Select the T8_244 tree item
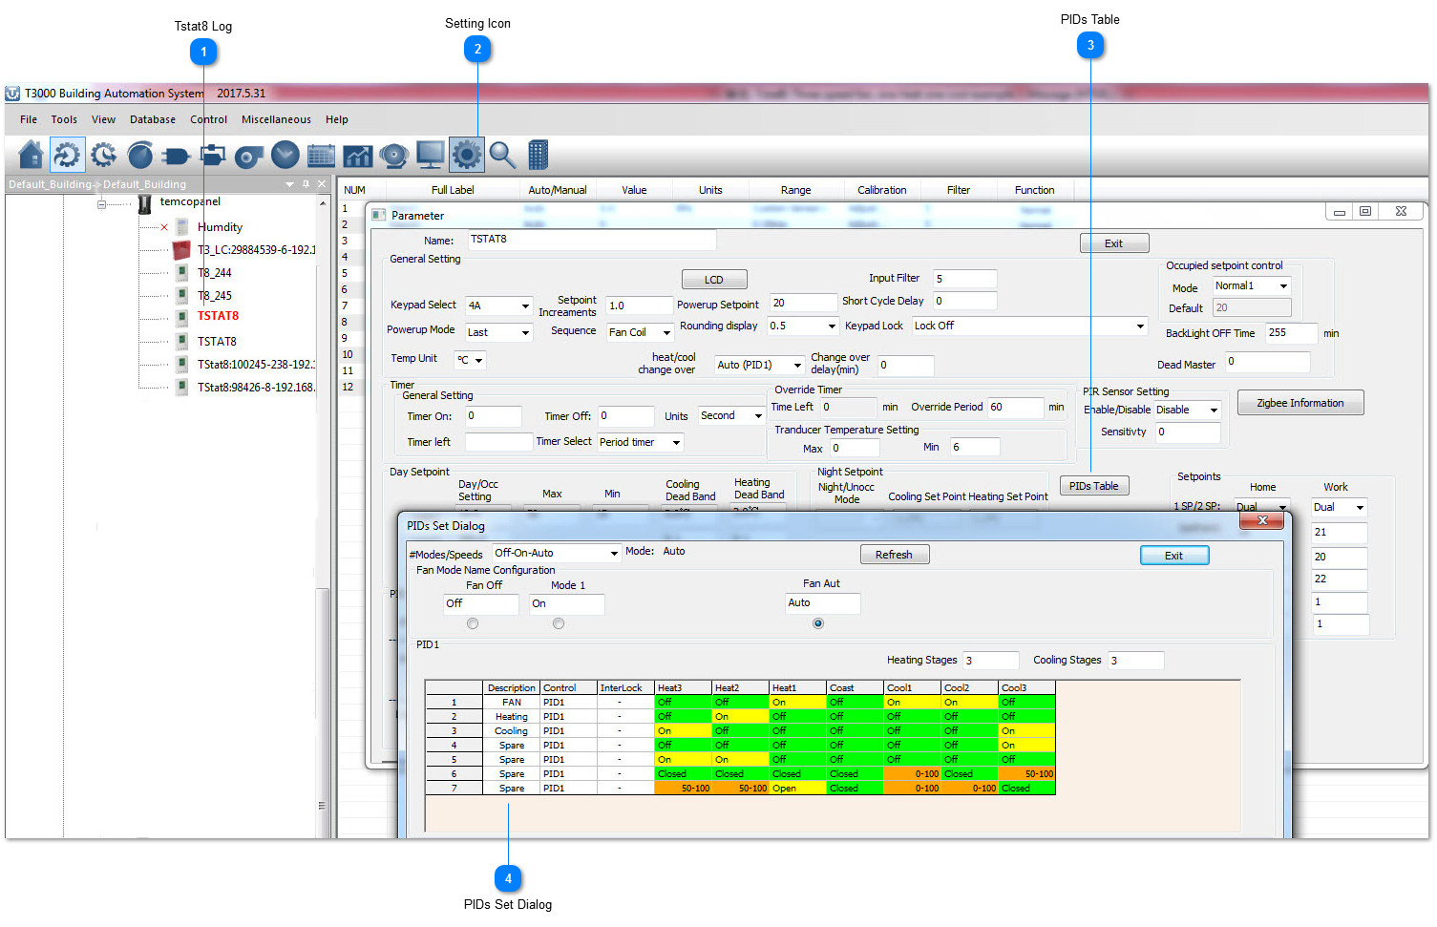The height and width of the screenshot is (927, 1437). pyautogui.click(x=215, y=273)
